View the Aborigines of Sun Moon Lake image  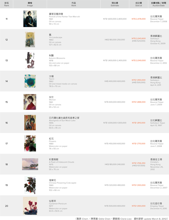[30, 123]
